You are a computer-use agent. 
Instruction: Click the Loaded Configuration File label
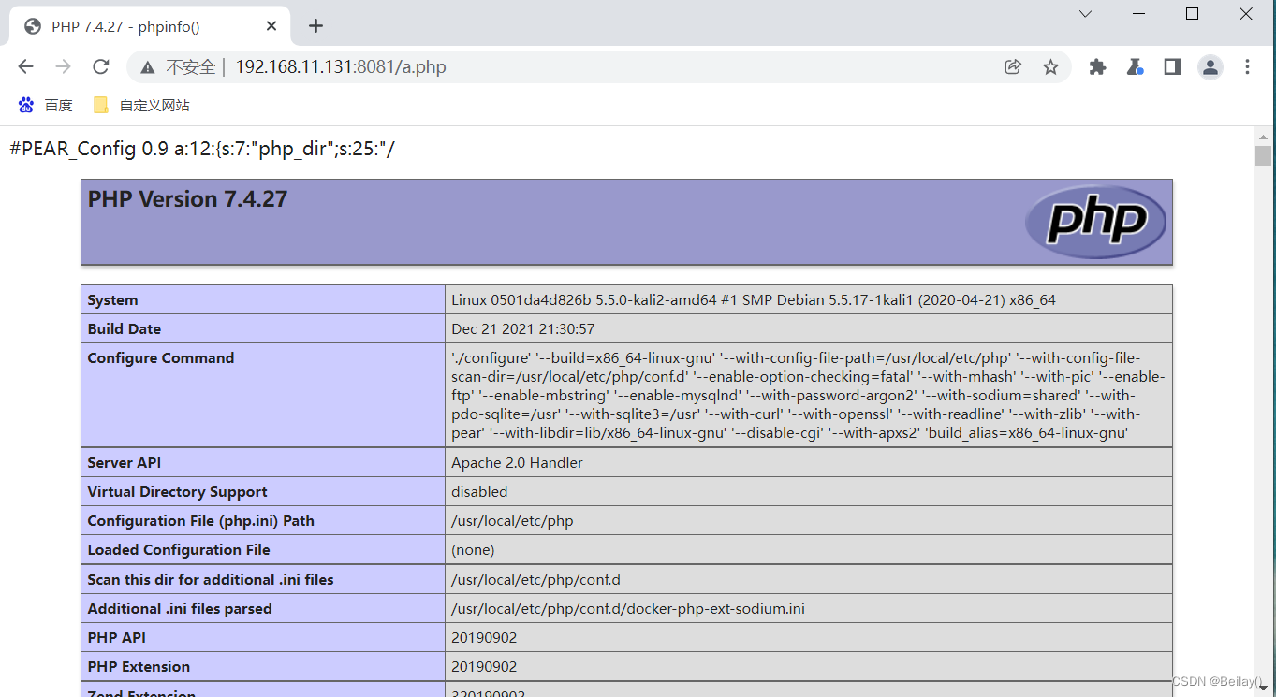point(179,550)
